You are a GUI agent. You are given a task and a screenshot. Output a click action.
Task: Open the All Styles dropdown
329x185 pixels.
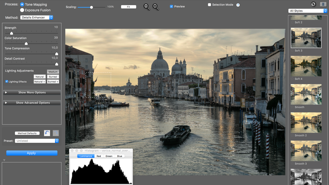coord(307,11)
